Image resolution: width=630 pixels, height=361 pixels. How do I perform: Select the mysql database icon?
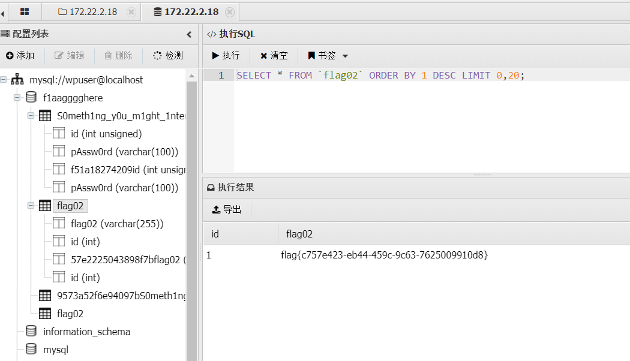point(31,350)
